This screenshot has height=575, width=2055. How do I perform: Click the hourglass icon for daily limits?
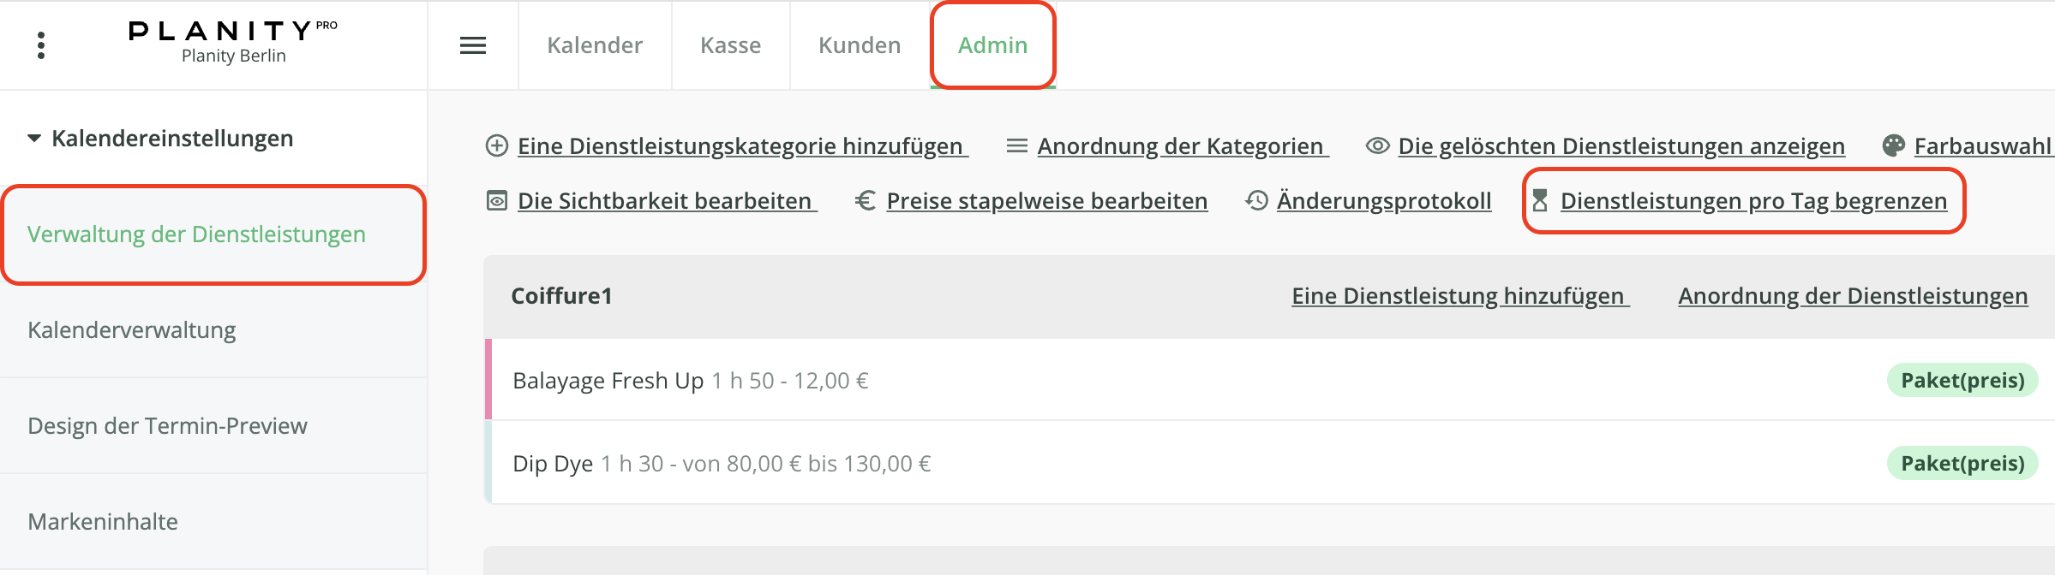[x=1540, y=200]
